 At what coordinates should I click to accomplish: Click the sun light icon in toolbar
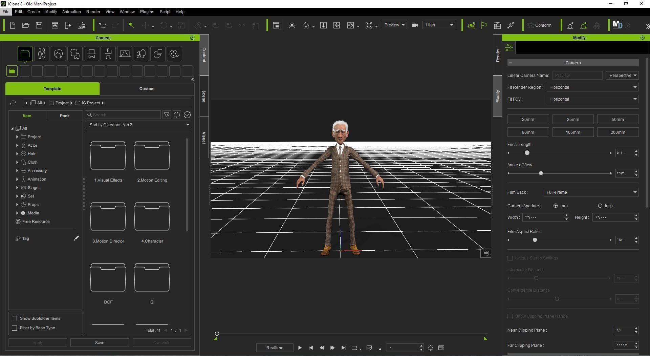(292, 25)
